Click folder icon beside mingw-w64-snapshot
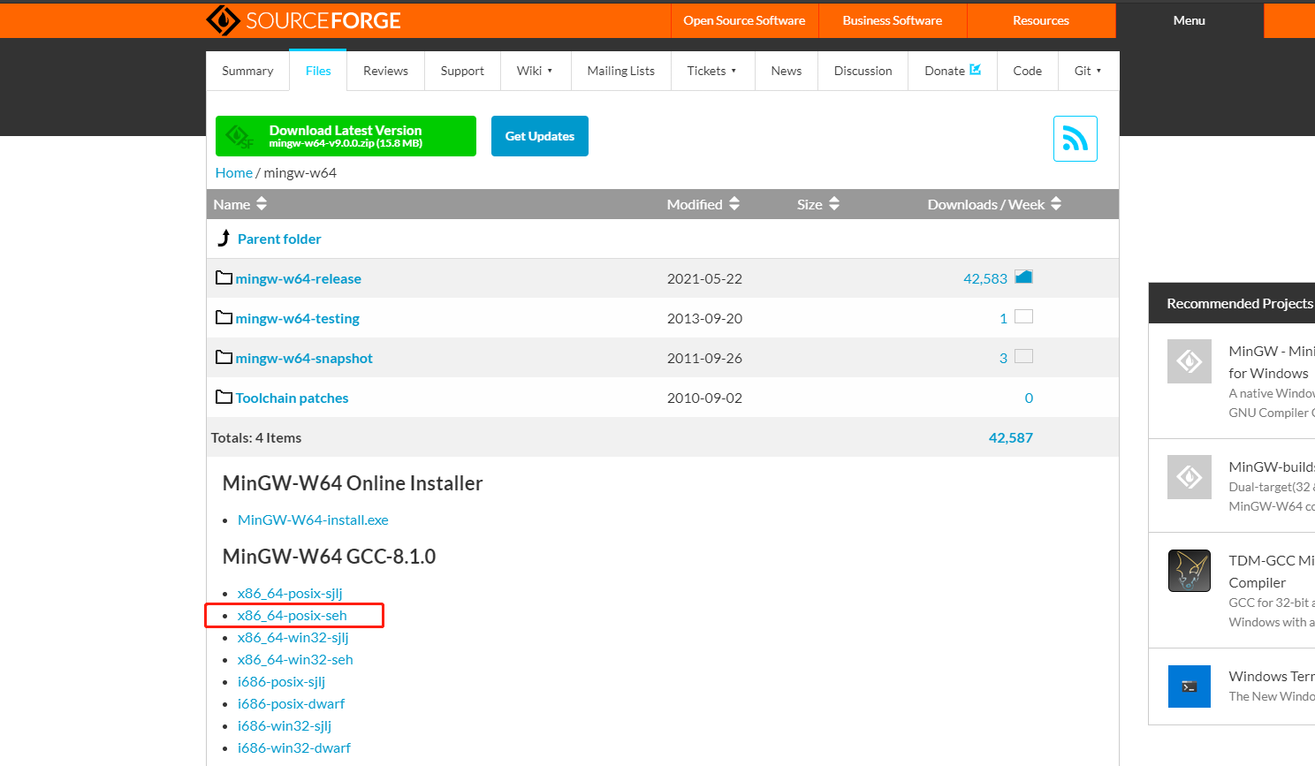1315x766 pixels. pyautogui.click(x=224, y=357)
